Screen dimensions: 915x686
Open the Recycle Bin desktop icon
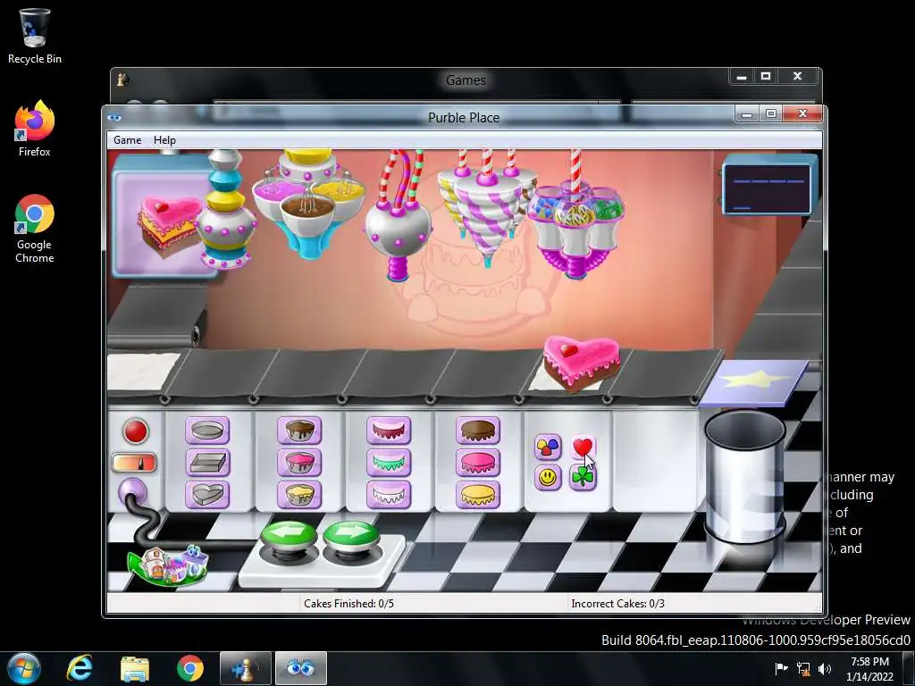[35, 36]
